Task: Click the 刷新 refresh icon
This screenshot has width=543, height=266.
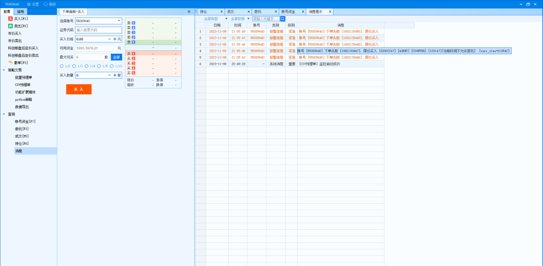Action: tap(45, 4)
